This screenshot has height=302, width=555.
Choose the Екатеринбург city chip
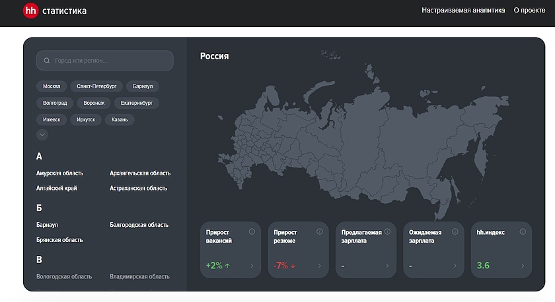137,103
